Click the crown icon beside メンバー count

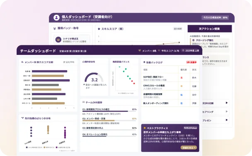(140, 50)
